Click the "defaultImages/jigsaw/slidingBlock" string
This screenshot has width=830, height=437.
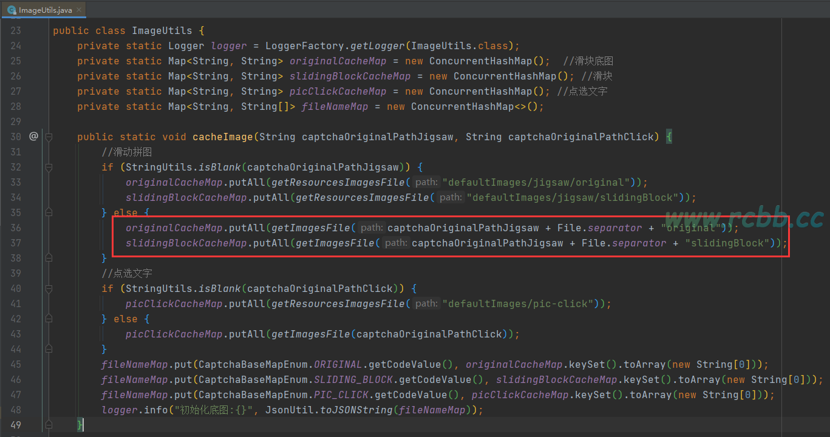point(573,197)
